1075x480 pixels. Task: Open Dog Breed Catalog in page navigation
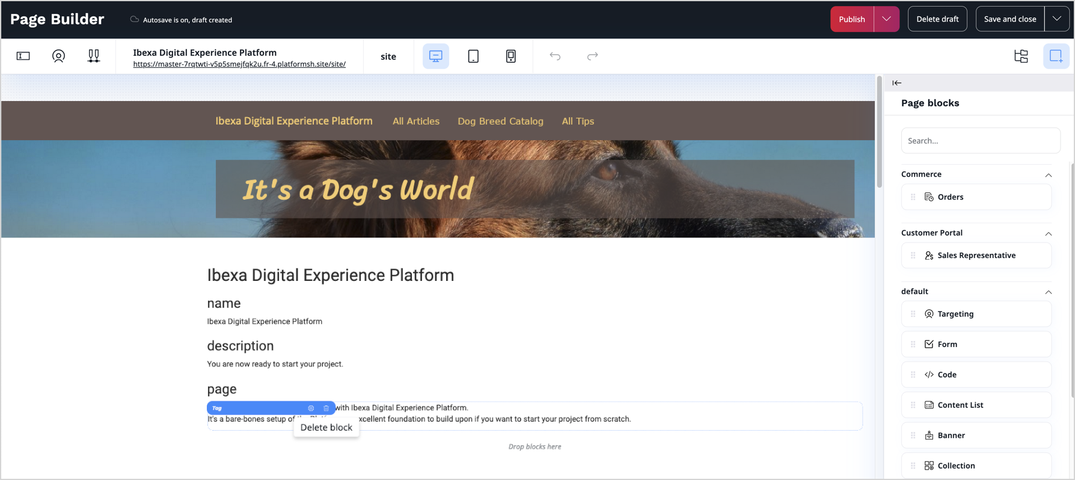500,121
